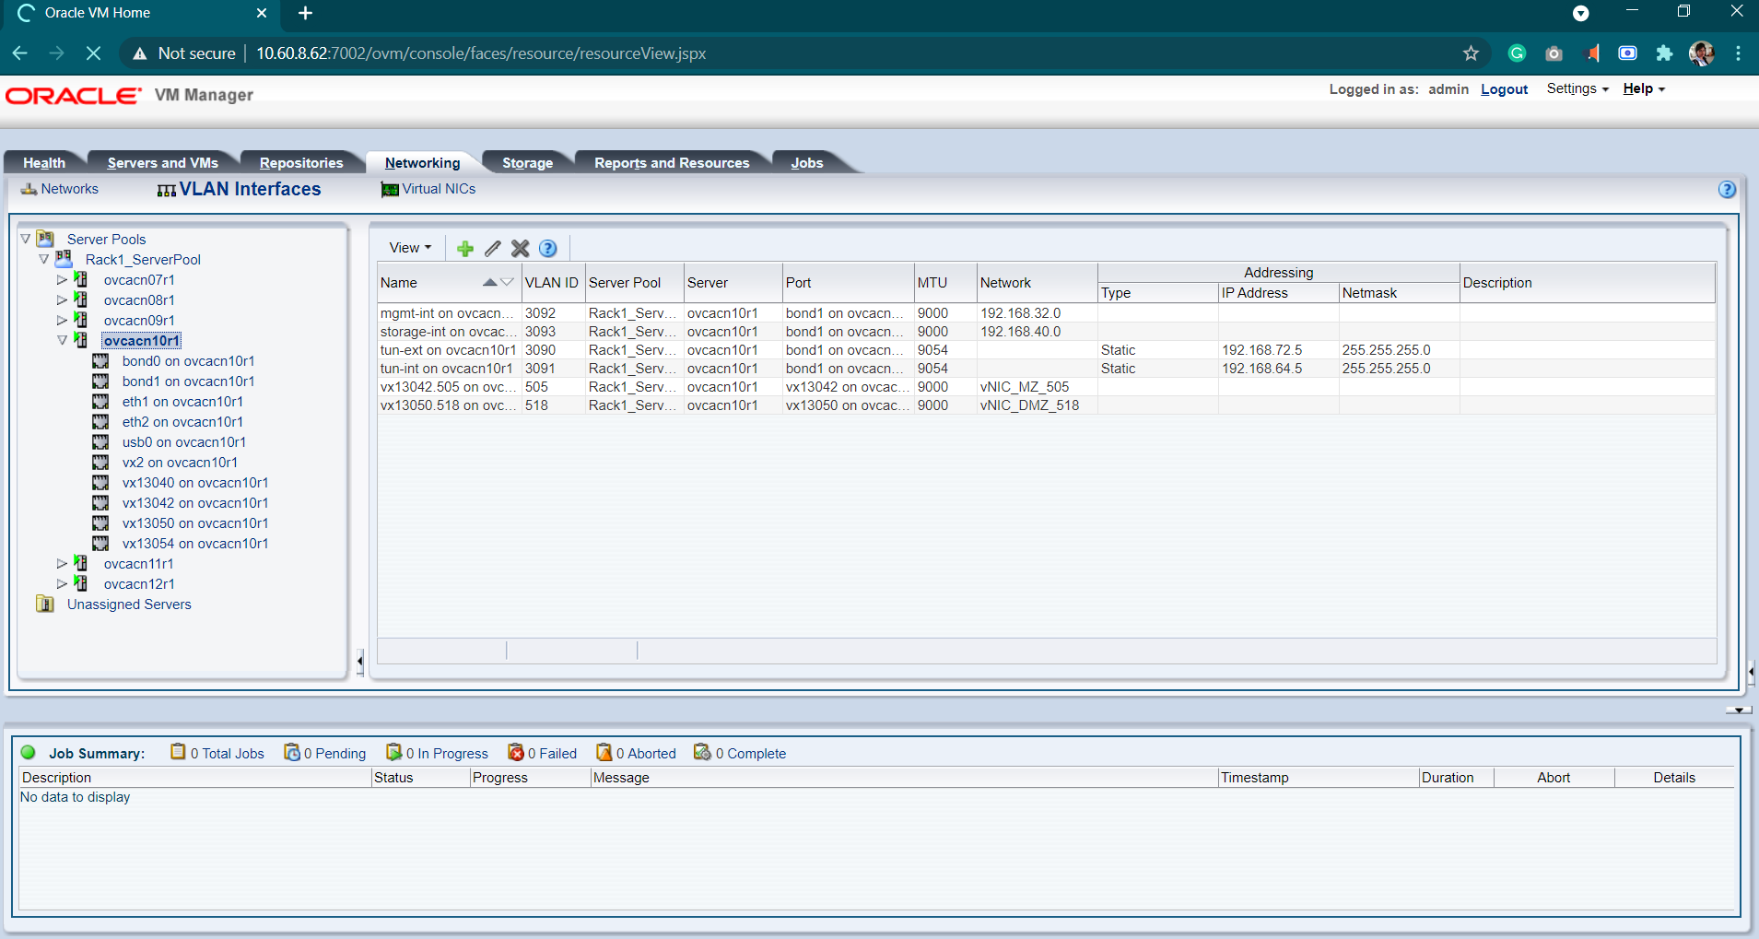The image size is (1759, 939).
Task: Click the bond0 on ovcacn10r1 port icon
Action: [100, 360]
